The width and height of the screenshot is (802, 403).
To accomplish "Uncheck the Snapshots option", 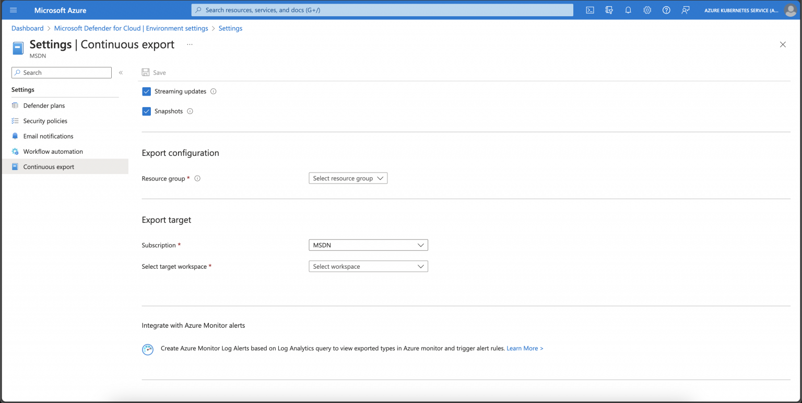I will coord(147,111).
